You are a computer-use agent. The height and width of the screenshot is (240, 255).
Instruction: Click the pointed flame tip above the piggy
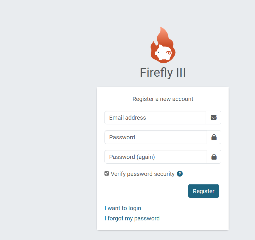point(161,31)
